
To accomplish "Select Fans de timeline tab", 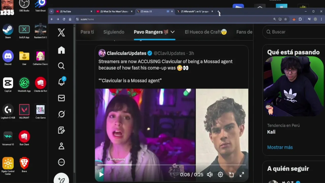I will tap(244, 32).
